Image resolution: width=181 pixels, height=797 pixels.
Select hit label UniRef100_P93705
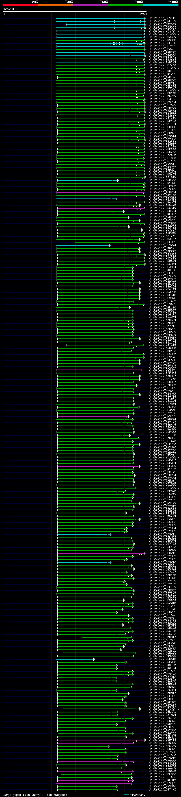click(x=162, y=115)
